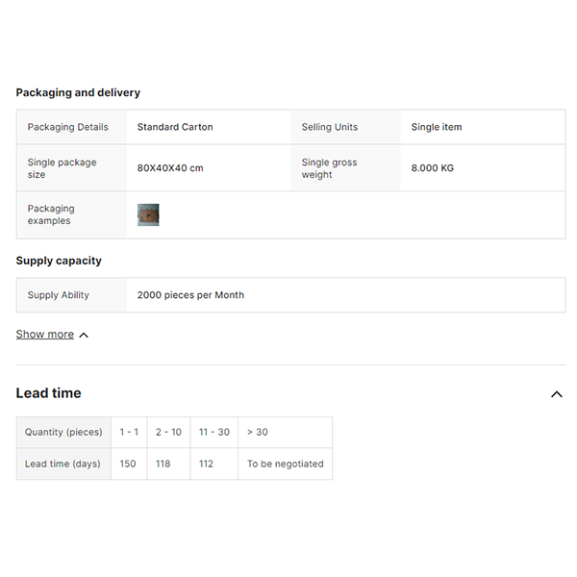This screenshot has width=577, height=577.
Task: Select the Standard Carton value cell
Action: click(x=175, y=127)
